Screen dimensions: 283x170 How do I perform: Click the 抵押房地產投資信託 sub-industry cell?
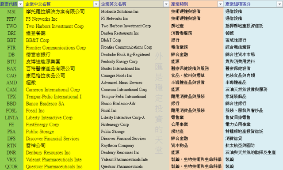[x=253, y=26]
